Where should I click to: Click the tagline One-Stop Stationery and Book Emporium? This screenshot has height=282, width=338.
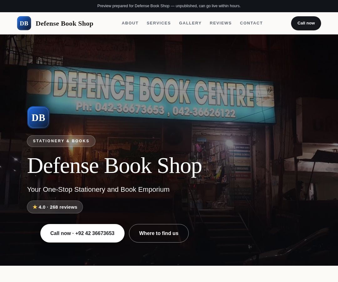(98, 190)
